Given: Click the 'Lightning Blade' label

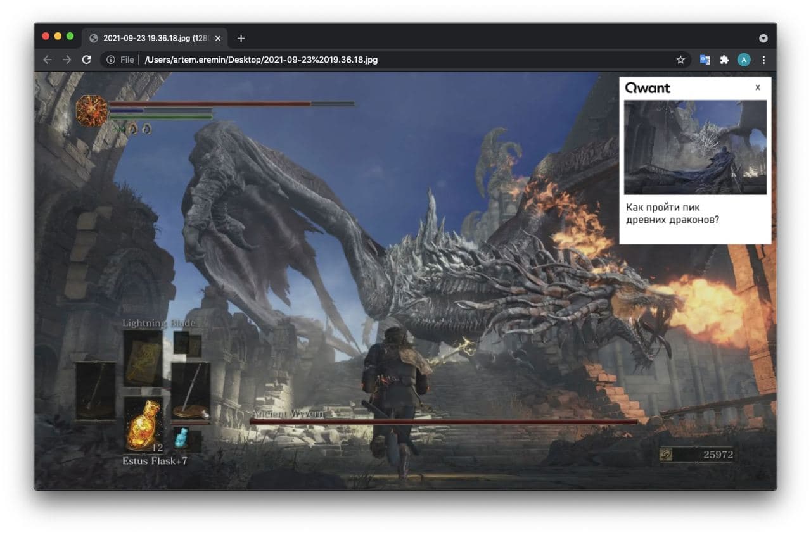Looking at the screenshot, I should pos(158,324).
